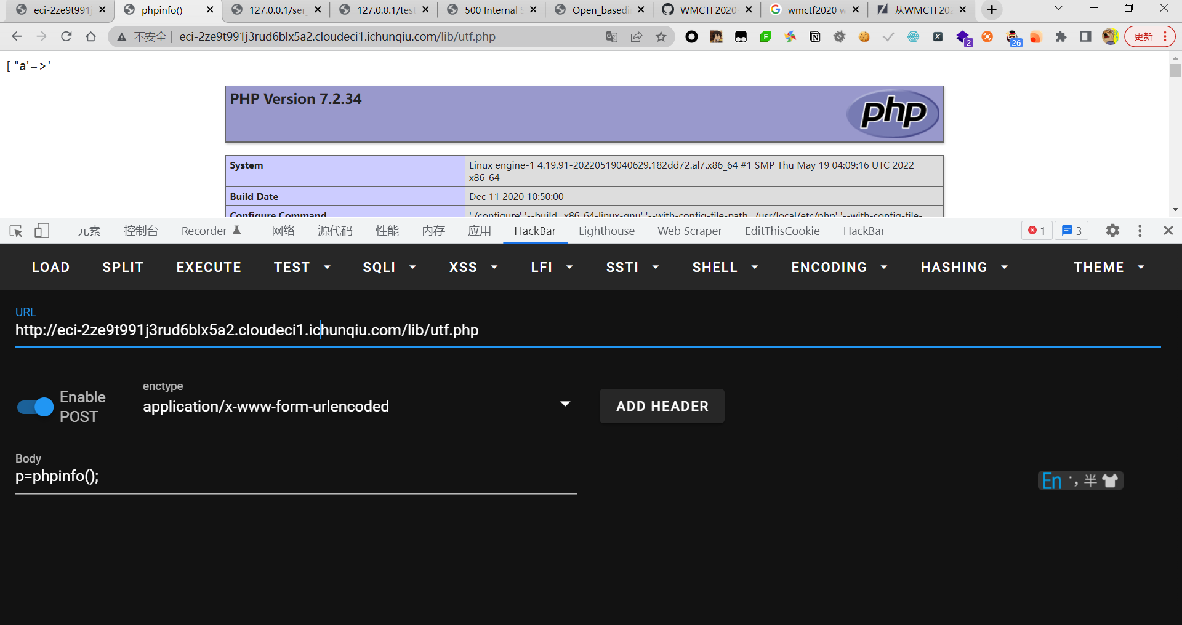Switch to the 500 Internal browser tab
The width and height of the screenshot is (1182, 625).
(x=491, y=10)
